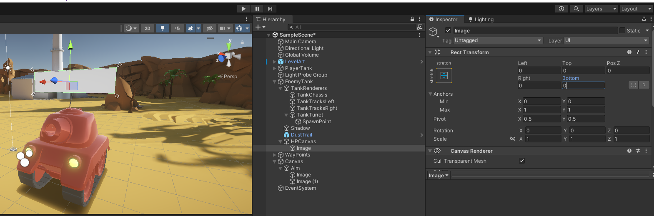Open the Layer UI dropdown

point(607,40)
